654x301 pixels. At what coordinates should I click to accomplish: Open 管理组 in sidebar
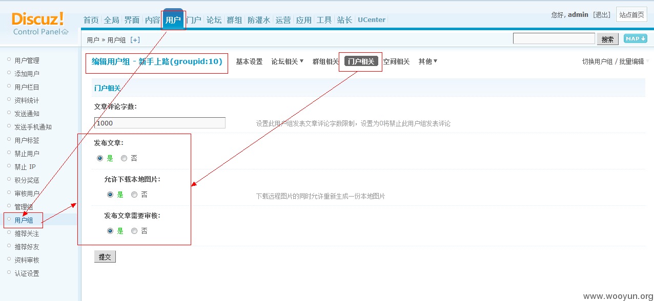click(x=24, y=207)
